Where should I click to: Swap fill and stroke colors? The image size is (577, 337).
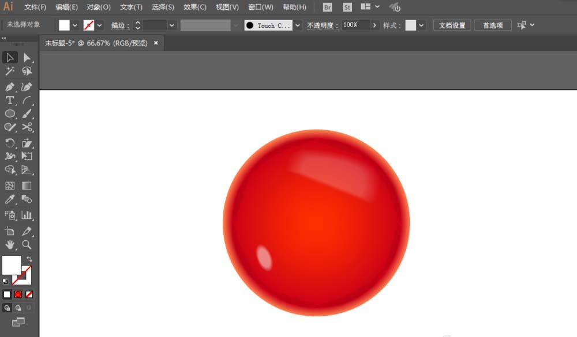pos(29,259)
